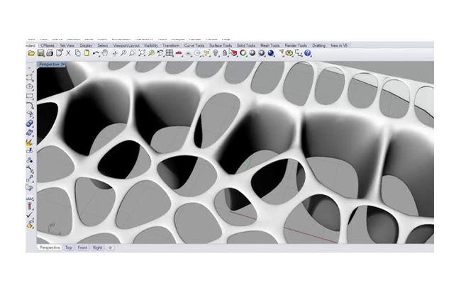Click the Lock Objects padlock icon
Screen dimensions: 461x290
click(x=225, y=53)
